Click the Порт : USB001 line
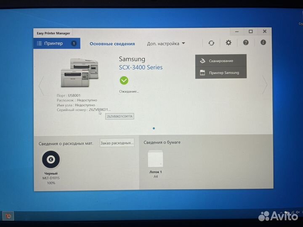The image size is (303, 227). (x=69, y=95)
